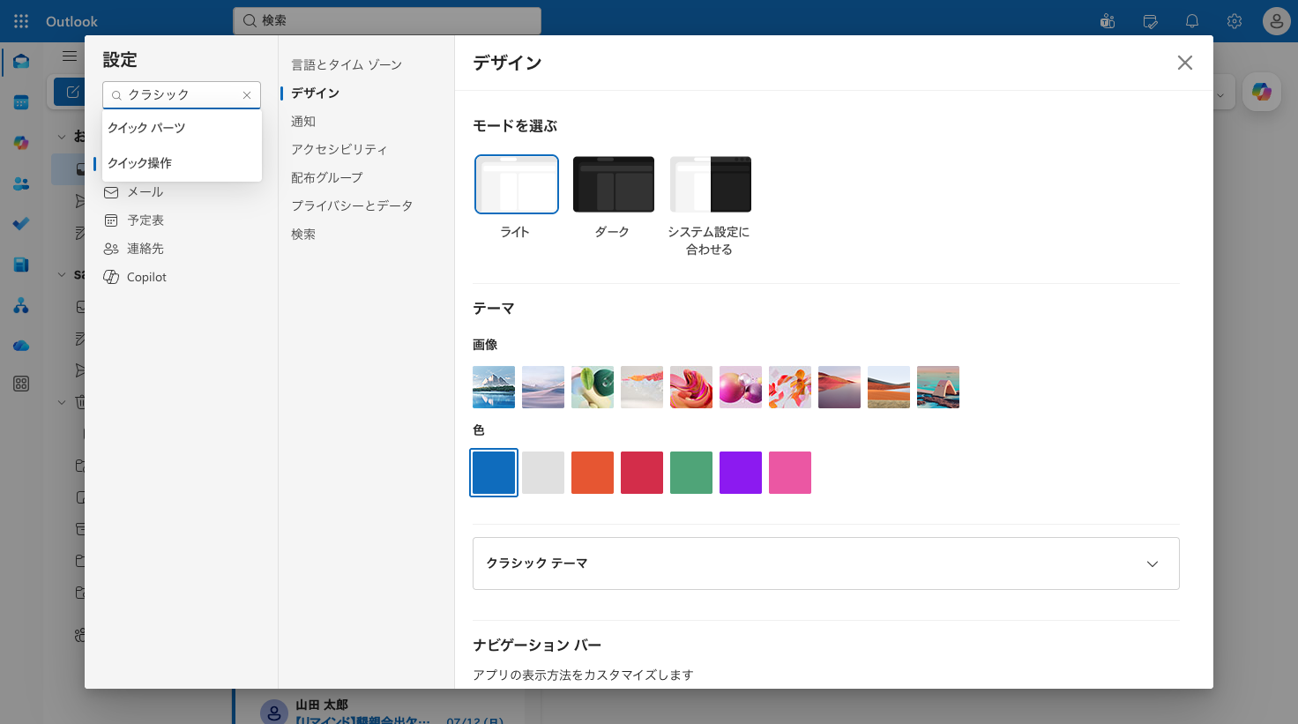
Task: Open the Teams meeting icon in header
Action: (x=1108, y=21)
